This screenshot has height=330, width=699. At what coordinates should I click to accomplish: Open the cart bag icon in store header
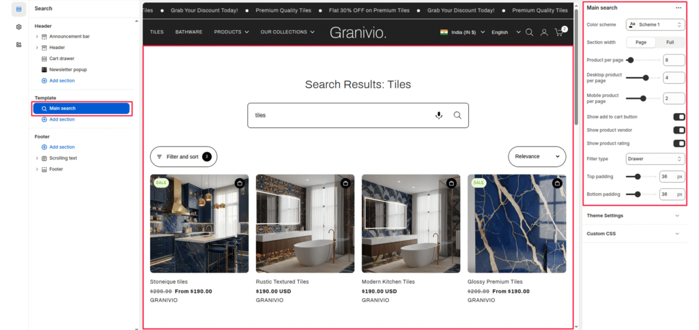tap(559, 32)
